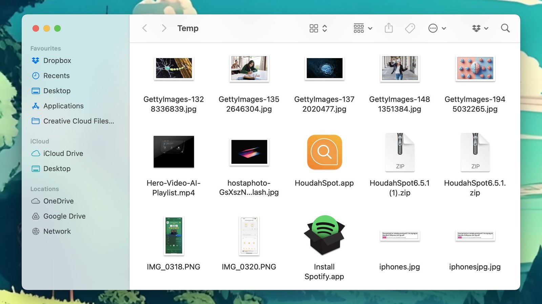Select the Applications sidebar label
This screenshot has height=304, width=542.
[x=63, y=106]
